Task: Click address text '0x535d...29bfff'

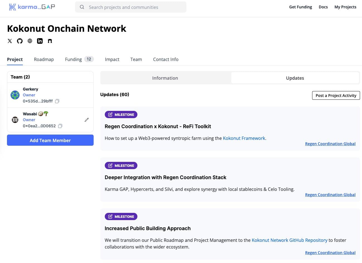Action: tap(38, 101)
